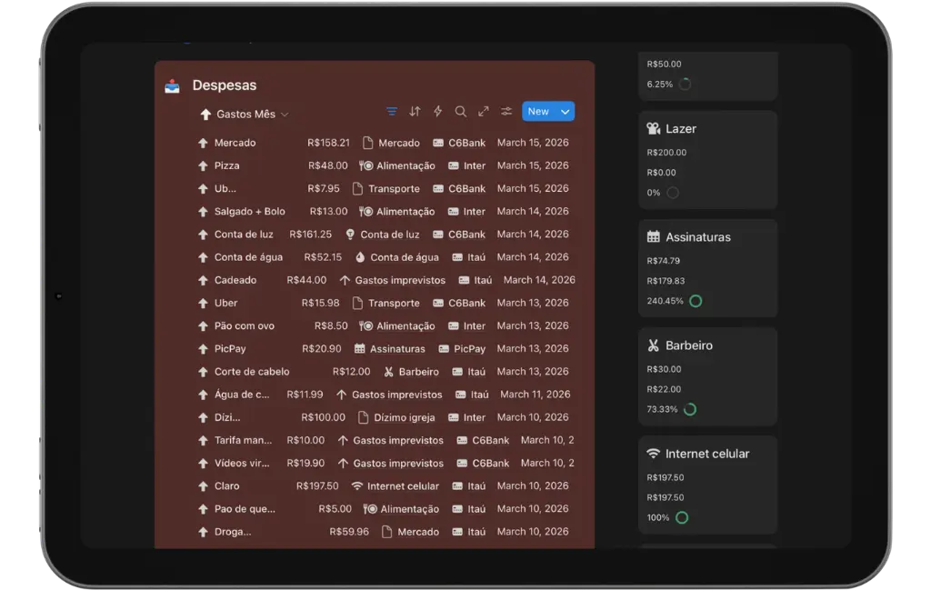
Task: Open the New button dropdown arrow
Action: (566, 112)
